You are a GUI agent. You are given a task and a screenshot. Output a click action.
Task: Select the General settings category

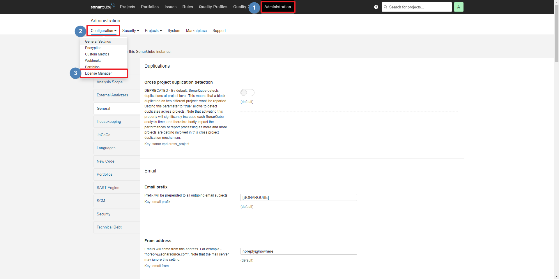coord(116,109)
